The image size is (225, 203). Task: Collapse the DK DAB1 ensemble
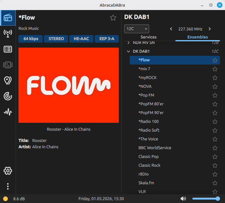click(x=128, y=51)
